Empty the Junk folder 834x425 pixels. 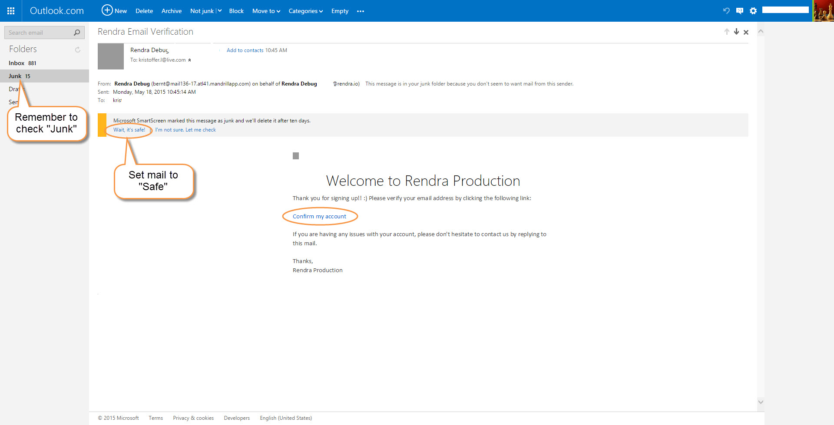(x=340, y=11)
